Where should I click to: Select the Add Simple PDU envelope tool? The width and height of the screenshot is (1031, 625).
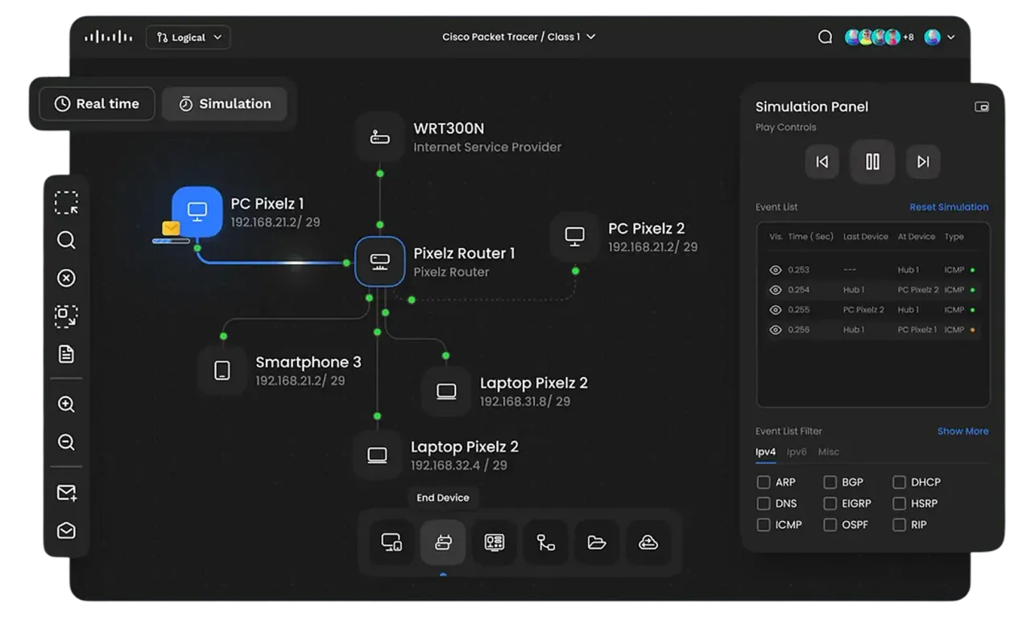pos(66,493)
